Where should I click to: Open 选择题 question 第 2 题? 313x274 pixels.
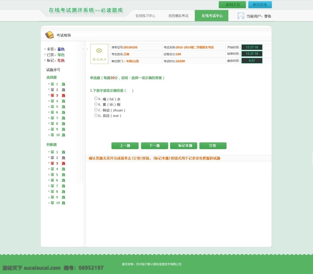coord(58,90)
